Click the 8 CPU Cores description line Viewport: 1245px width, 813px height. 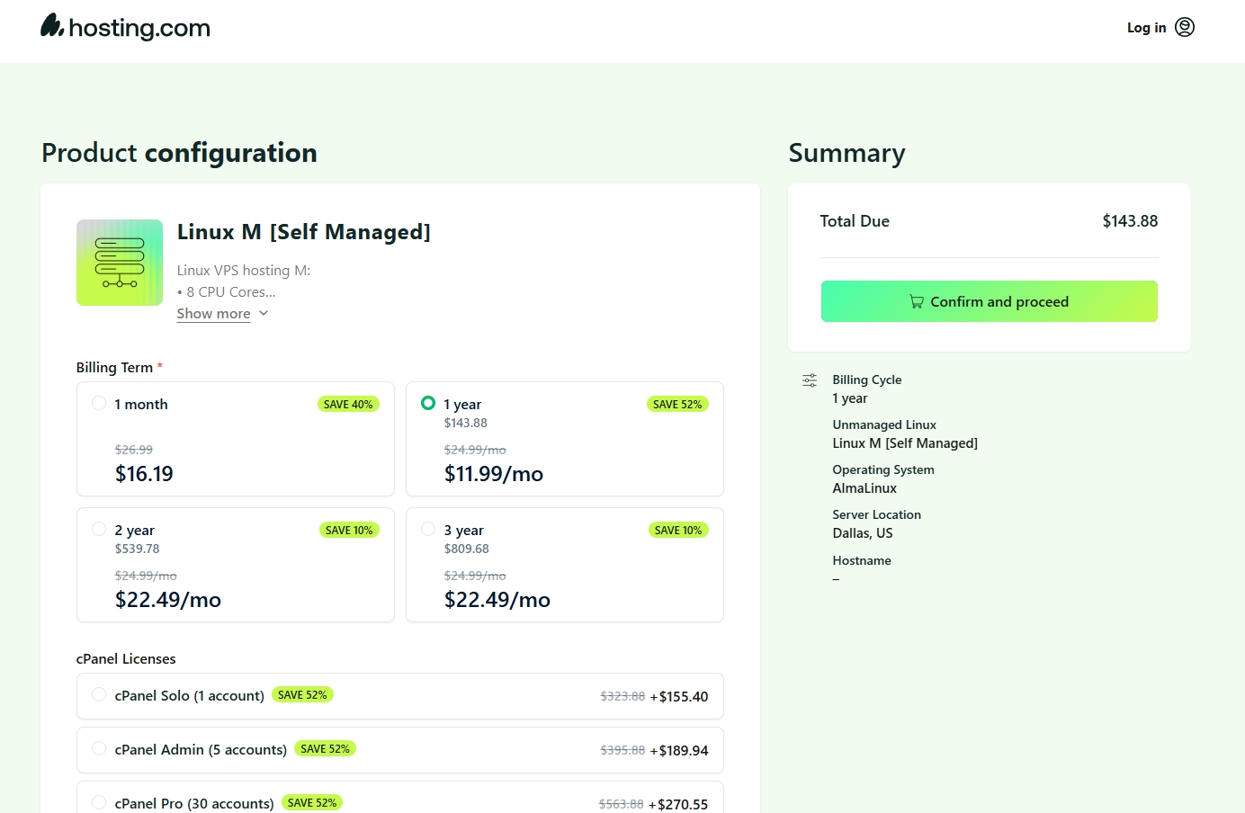[x=227, y=292]
